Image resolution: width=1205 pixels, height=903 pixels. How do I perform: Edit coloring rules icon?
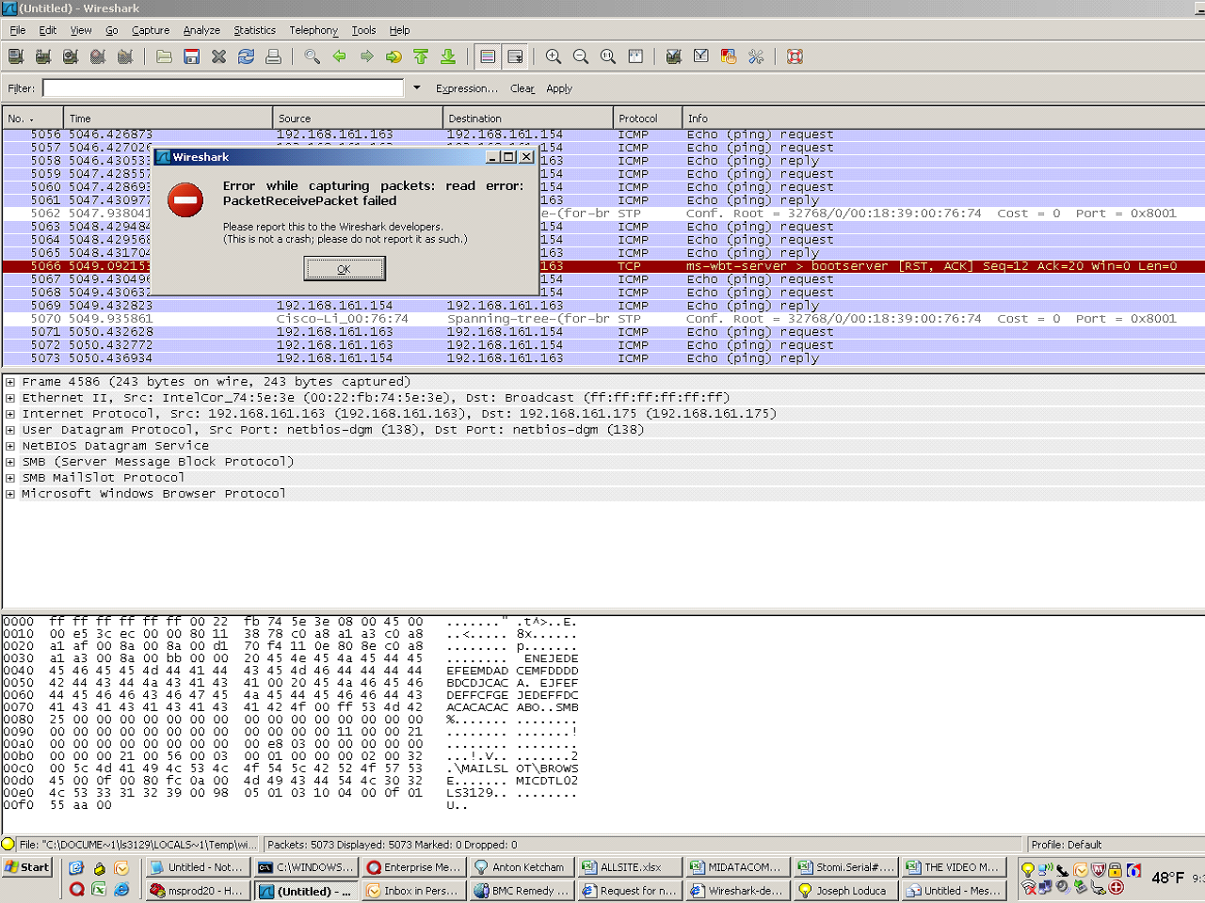coord(728,56)
